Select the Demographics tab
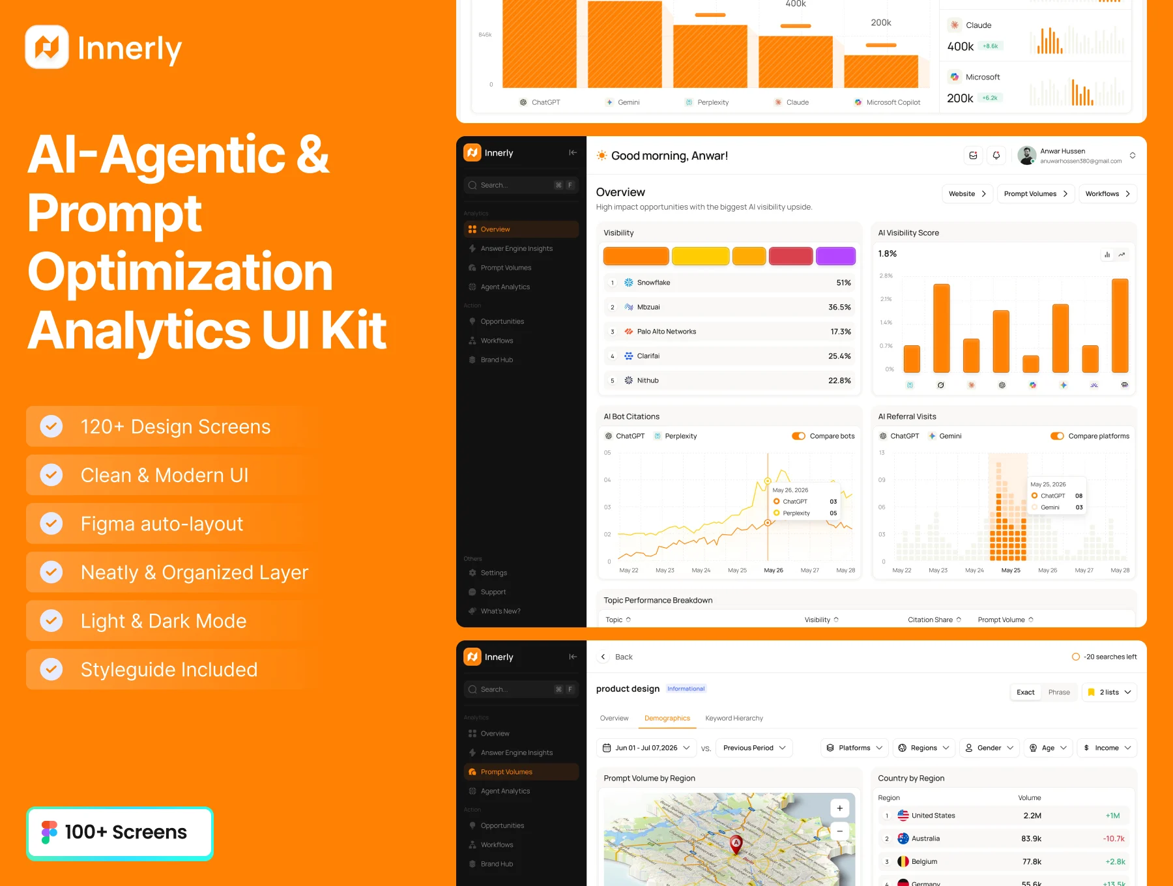The image size is (1173, 886). point(667,718)
